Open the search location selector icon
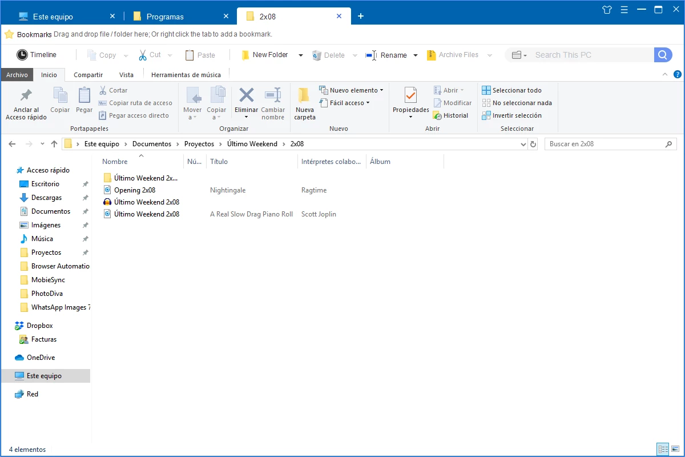This screenshot has width=685, height=457. coord(519,55)
